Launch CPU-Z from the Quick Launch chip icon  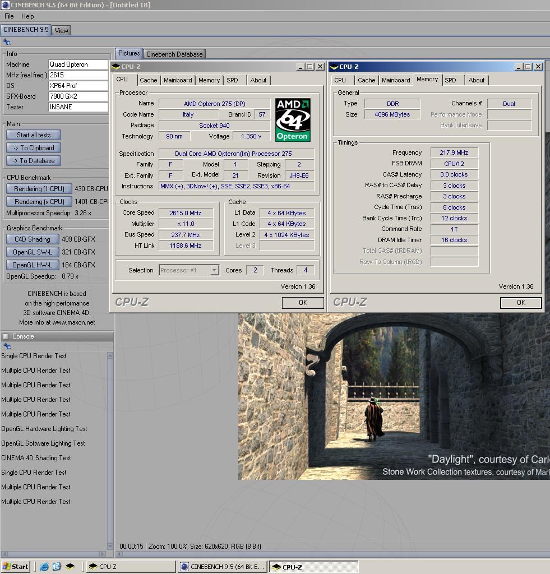coord(70,567)
